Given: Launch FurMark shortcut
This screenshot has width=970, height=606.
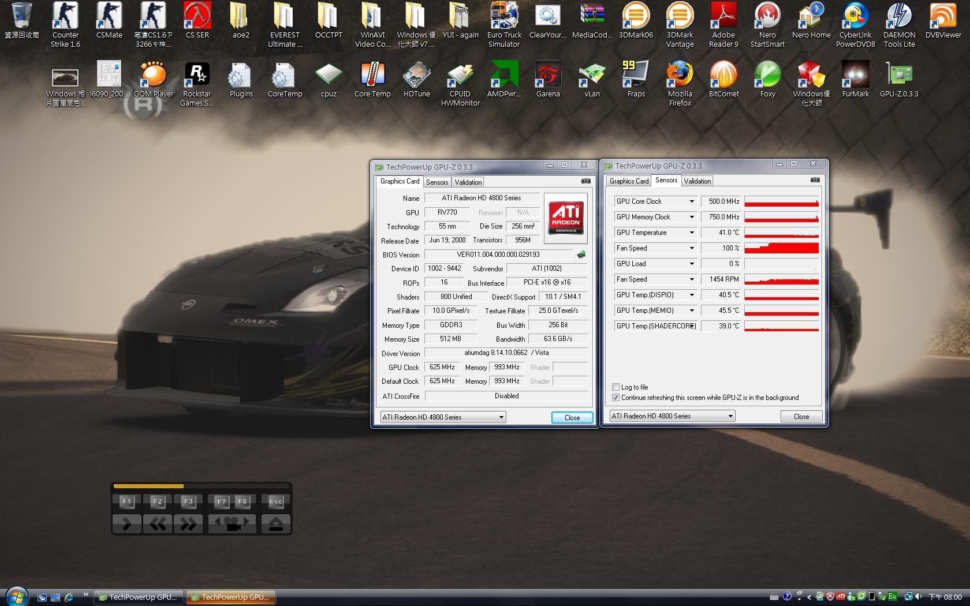Looking at the screenshot, I should [855, 79].
